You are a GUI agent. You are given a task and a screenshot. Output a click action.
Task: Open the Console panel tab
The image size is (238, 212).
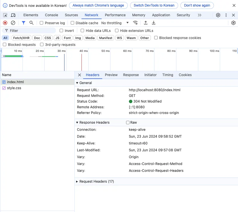click(x=51, y=15)
